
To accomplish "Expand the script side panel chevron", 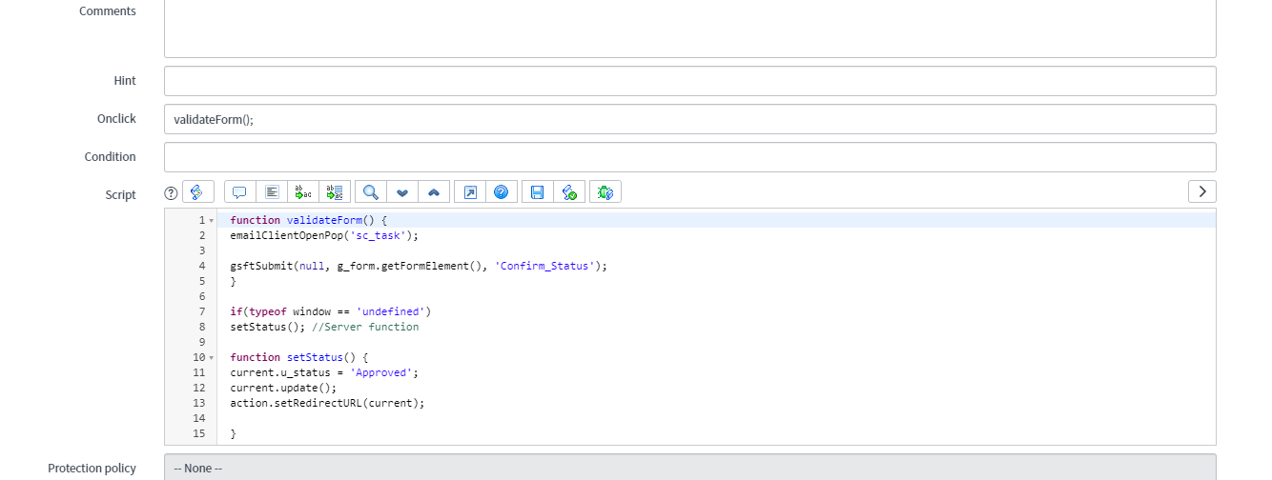I will click(1201, 191).
